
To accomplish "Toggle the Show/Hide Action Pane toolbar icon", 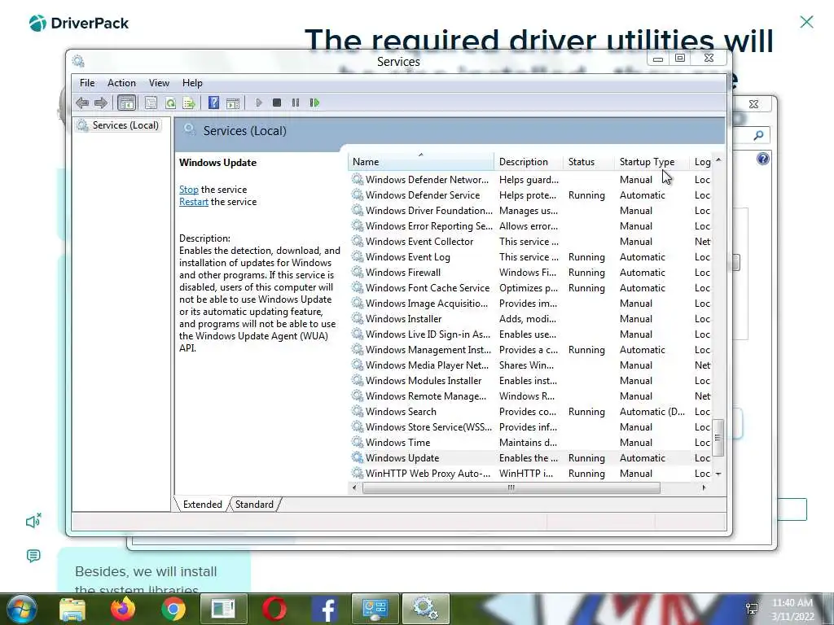I will tap(232, 103).
